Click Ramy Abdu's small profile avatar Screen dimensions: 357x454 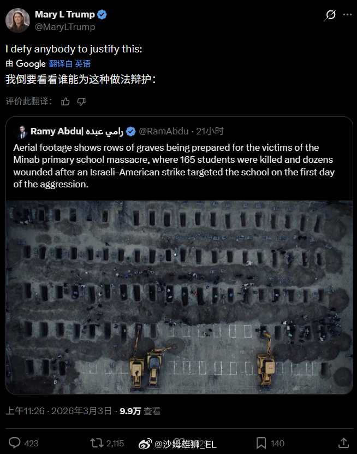click(21, 132)
